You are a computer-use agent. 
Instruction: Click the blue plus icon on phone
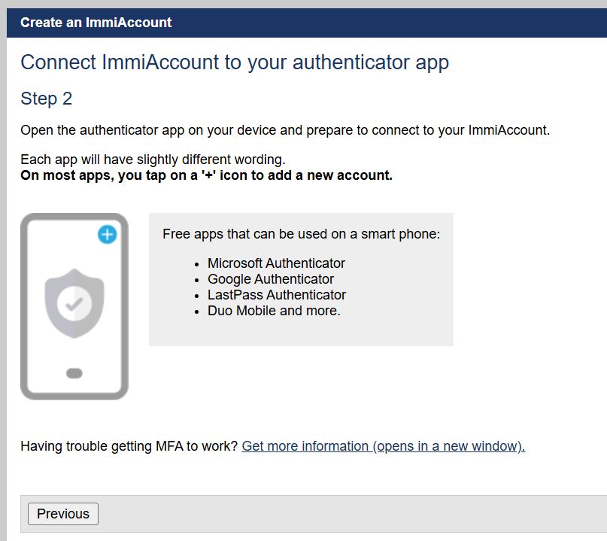pos(108,235)
